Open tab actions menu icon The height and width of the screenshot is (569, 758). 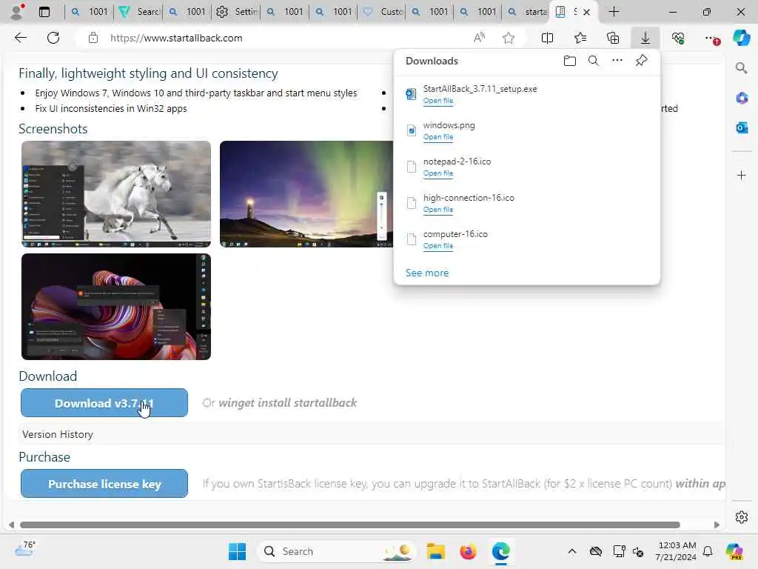tap(44, 12)
